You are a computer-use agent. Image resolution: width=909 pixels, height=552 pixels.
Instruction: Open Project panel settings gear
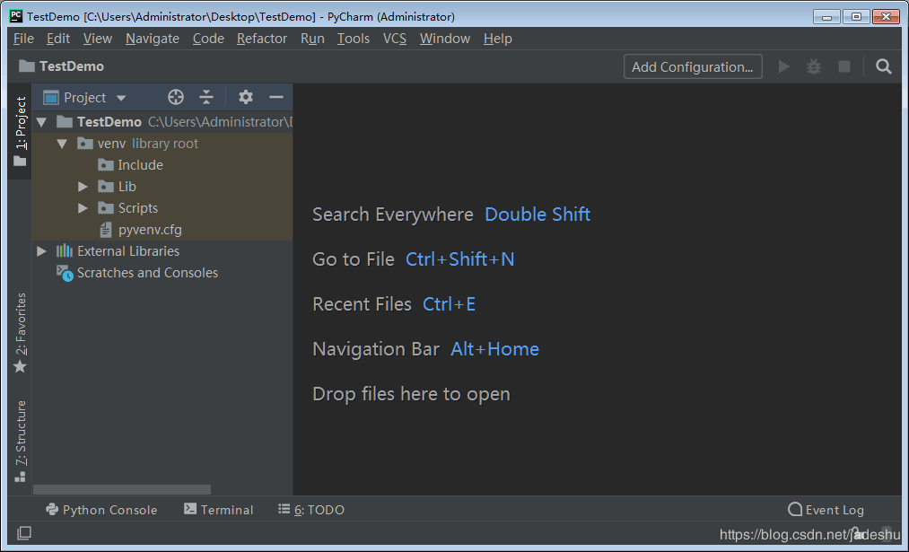point(246,98)
